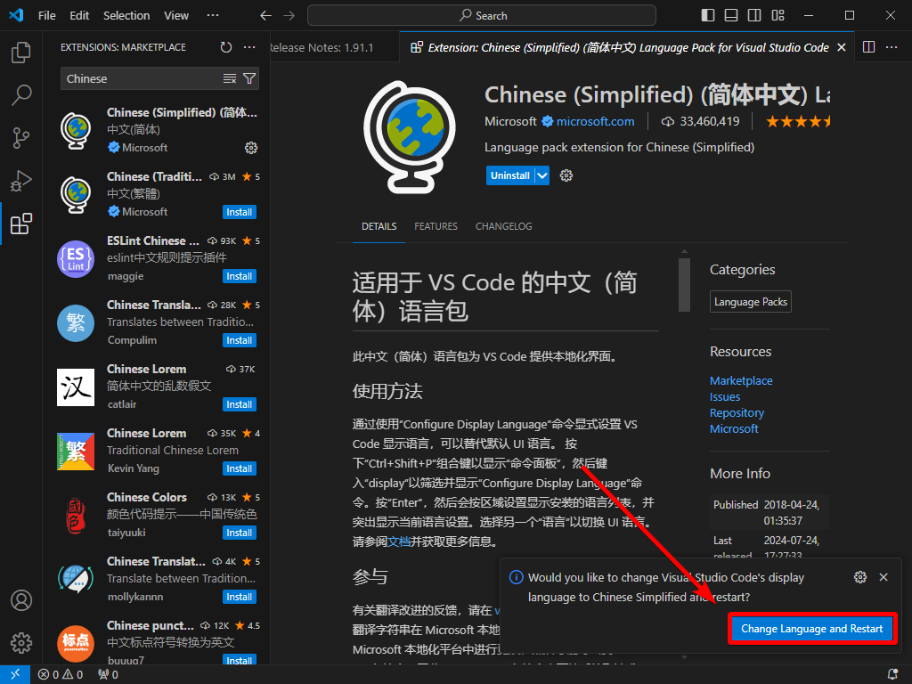Open the editor more actions menu

pos(892,46)
